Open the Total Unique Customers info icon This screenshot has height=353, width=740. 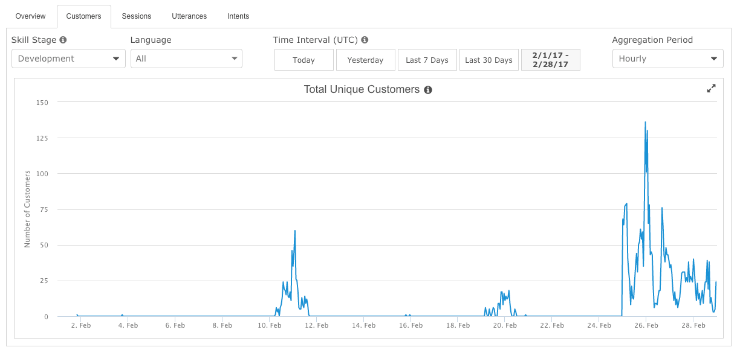pos(428,89)
